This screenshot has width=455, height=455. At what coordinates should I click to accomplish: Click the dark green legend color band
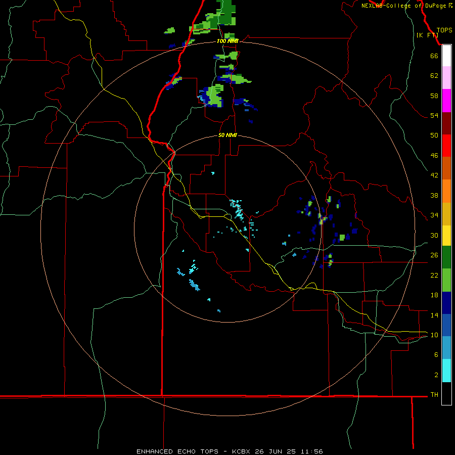(446, 257)
